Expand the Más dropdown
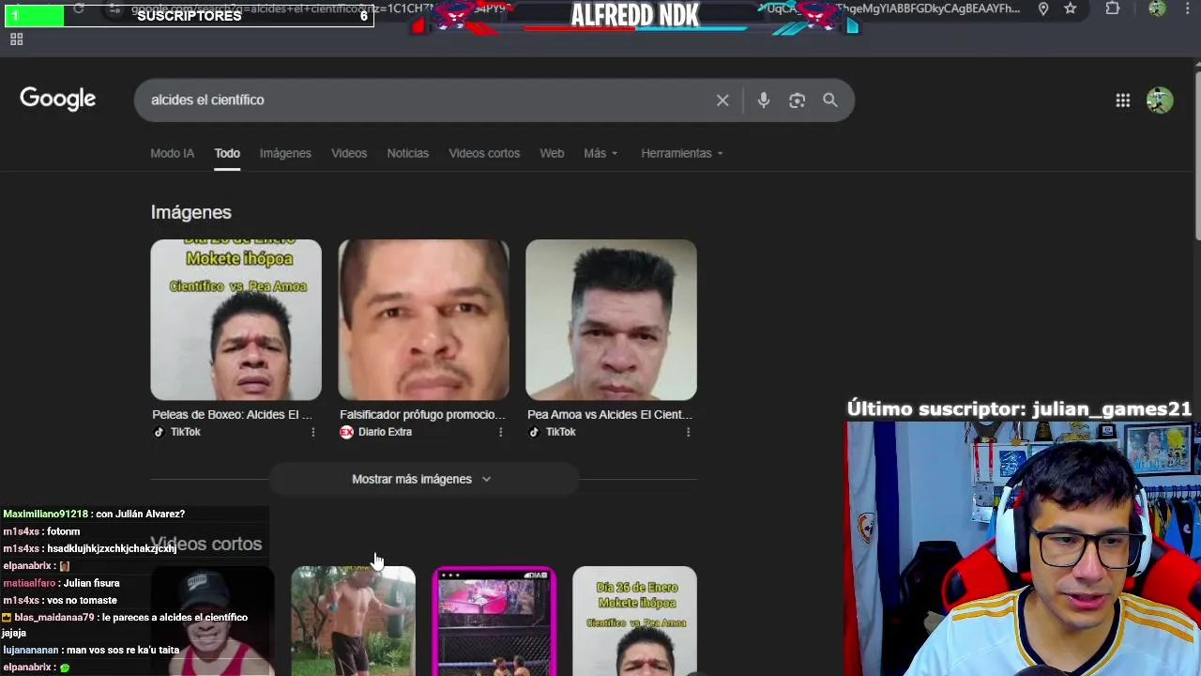The height and width of the screenshot is (676, 1201). pyautogui.click(x=600, y=153)
